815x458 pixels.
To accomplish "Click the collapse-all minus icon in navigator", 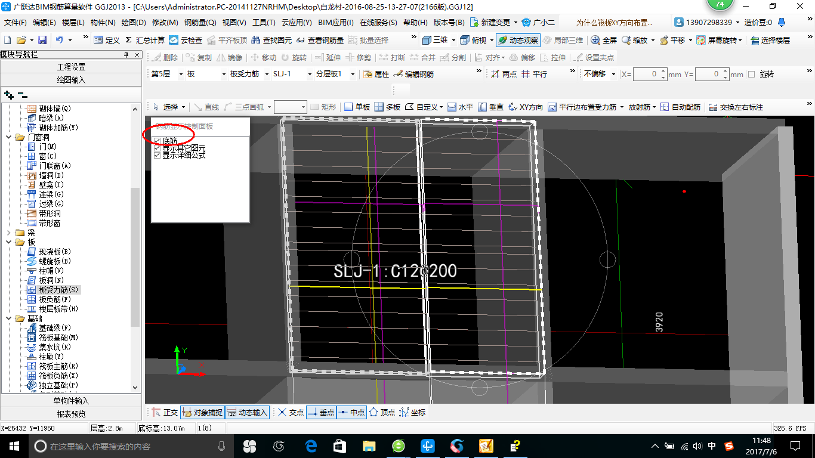I will coord(23,95).
